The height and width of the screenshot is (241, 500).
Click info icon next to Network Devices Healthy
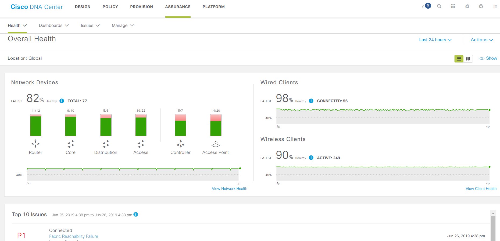tap(62, 101)
